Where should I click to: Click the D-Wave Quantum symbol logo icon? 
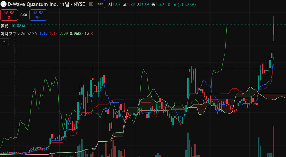(x=4, y=4)
